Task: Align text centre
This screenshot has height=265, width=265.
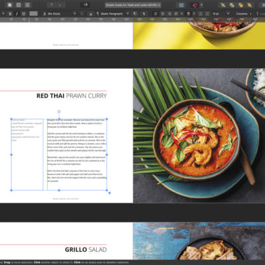Action: (163, 14)
